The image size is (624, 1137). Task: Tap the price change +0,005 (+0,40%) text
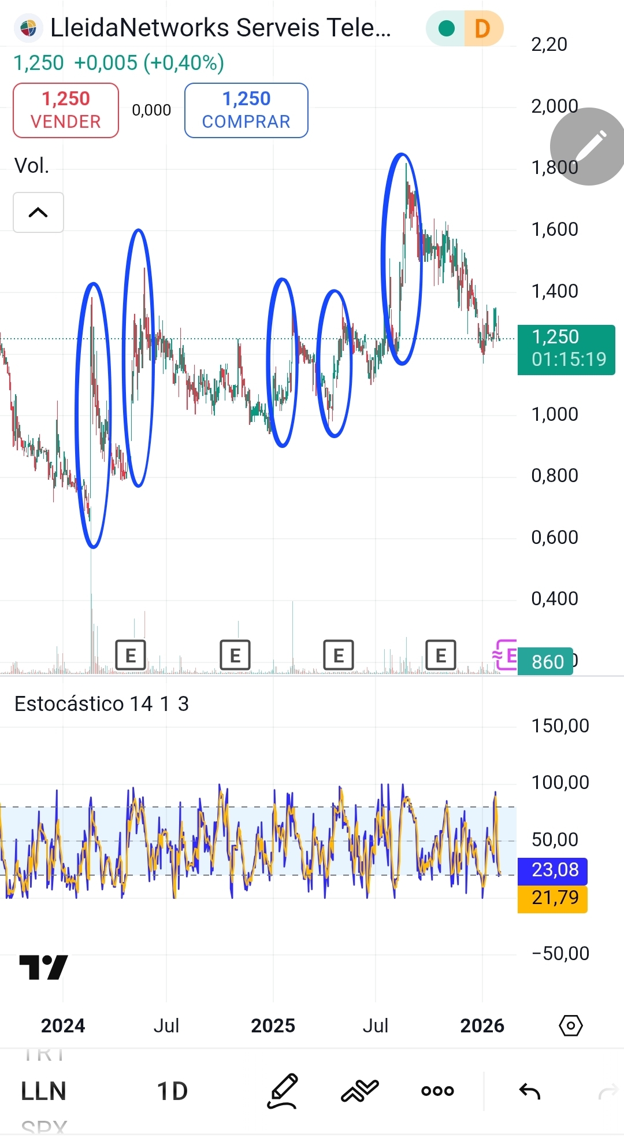pyautogui.click(x=149, y=62)
